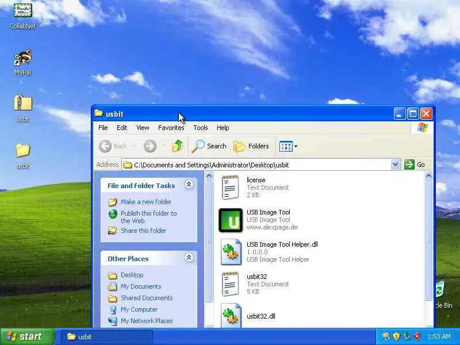Screen dimensions: 460x345
Task: Expand the Address bar dropdown
Action: pos(395,164)
